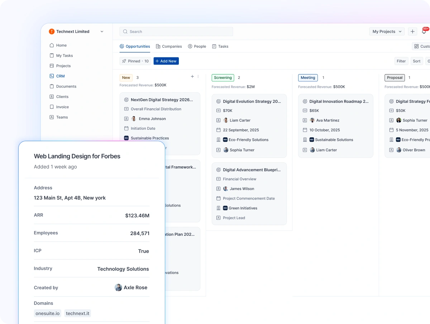Click the Home house icon
The height and width of the screenshot is (324, 430).
(x=52, y=45)
